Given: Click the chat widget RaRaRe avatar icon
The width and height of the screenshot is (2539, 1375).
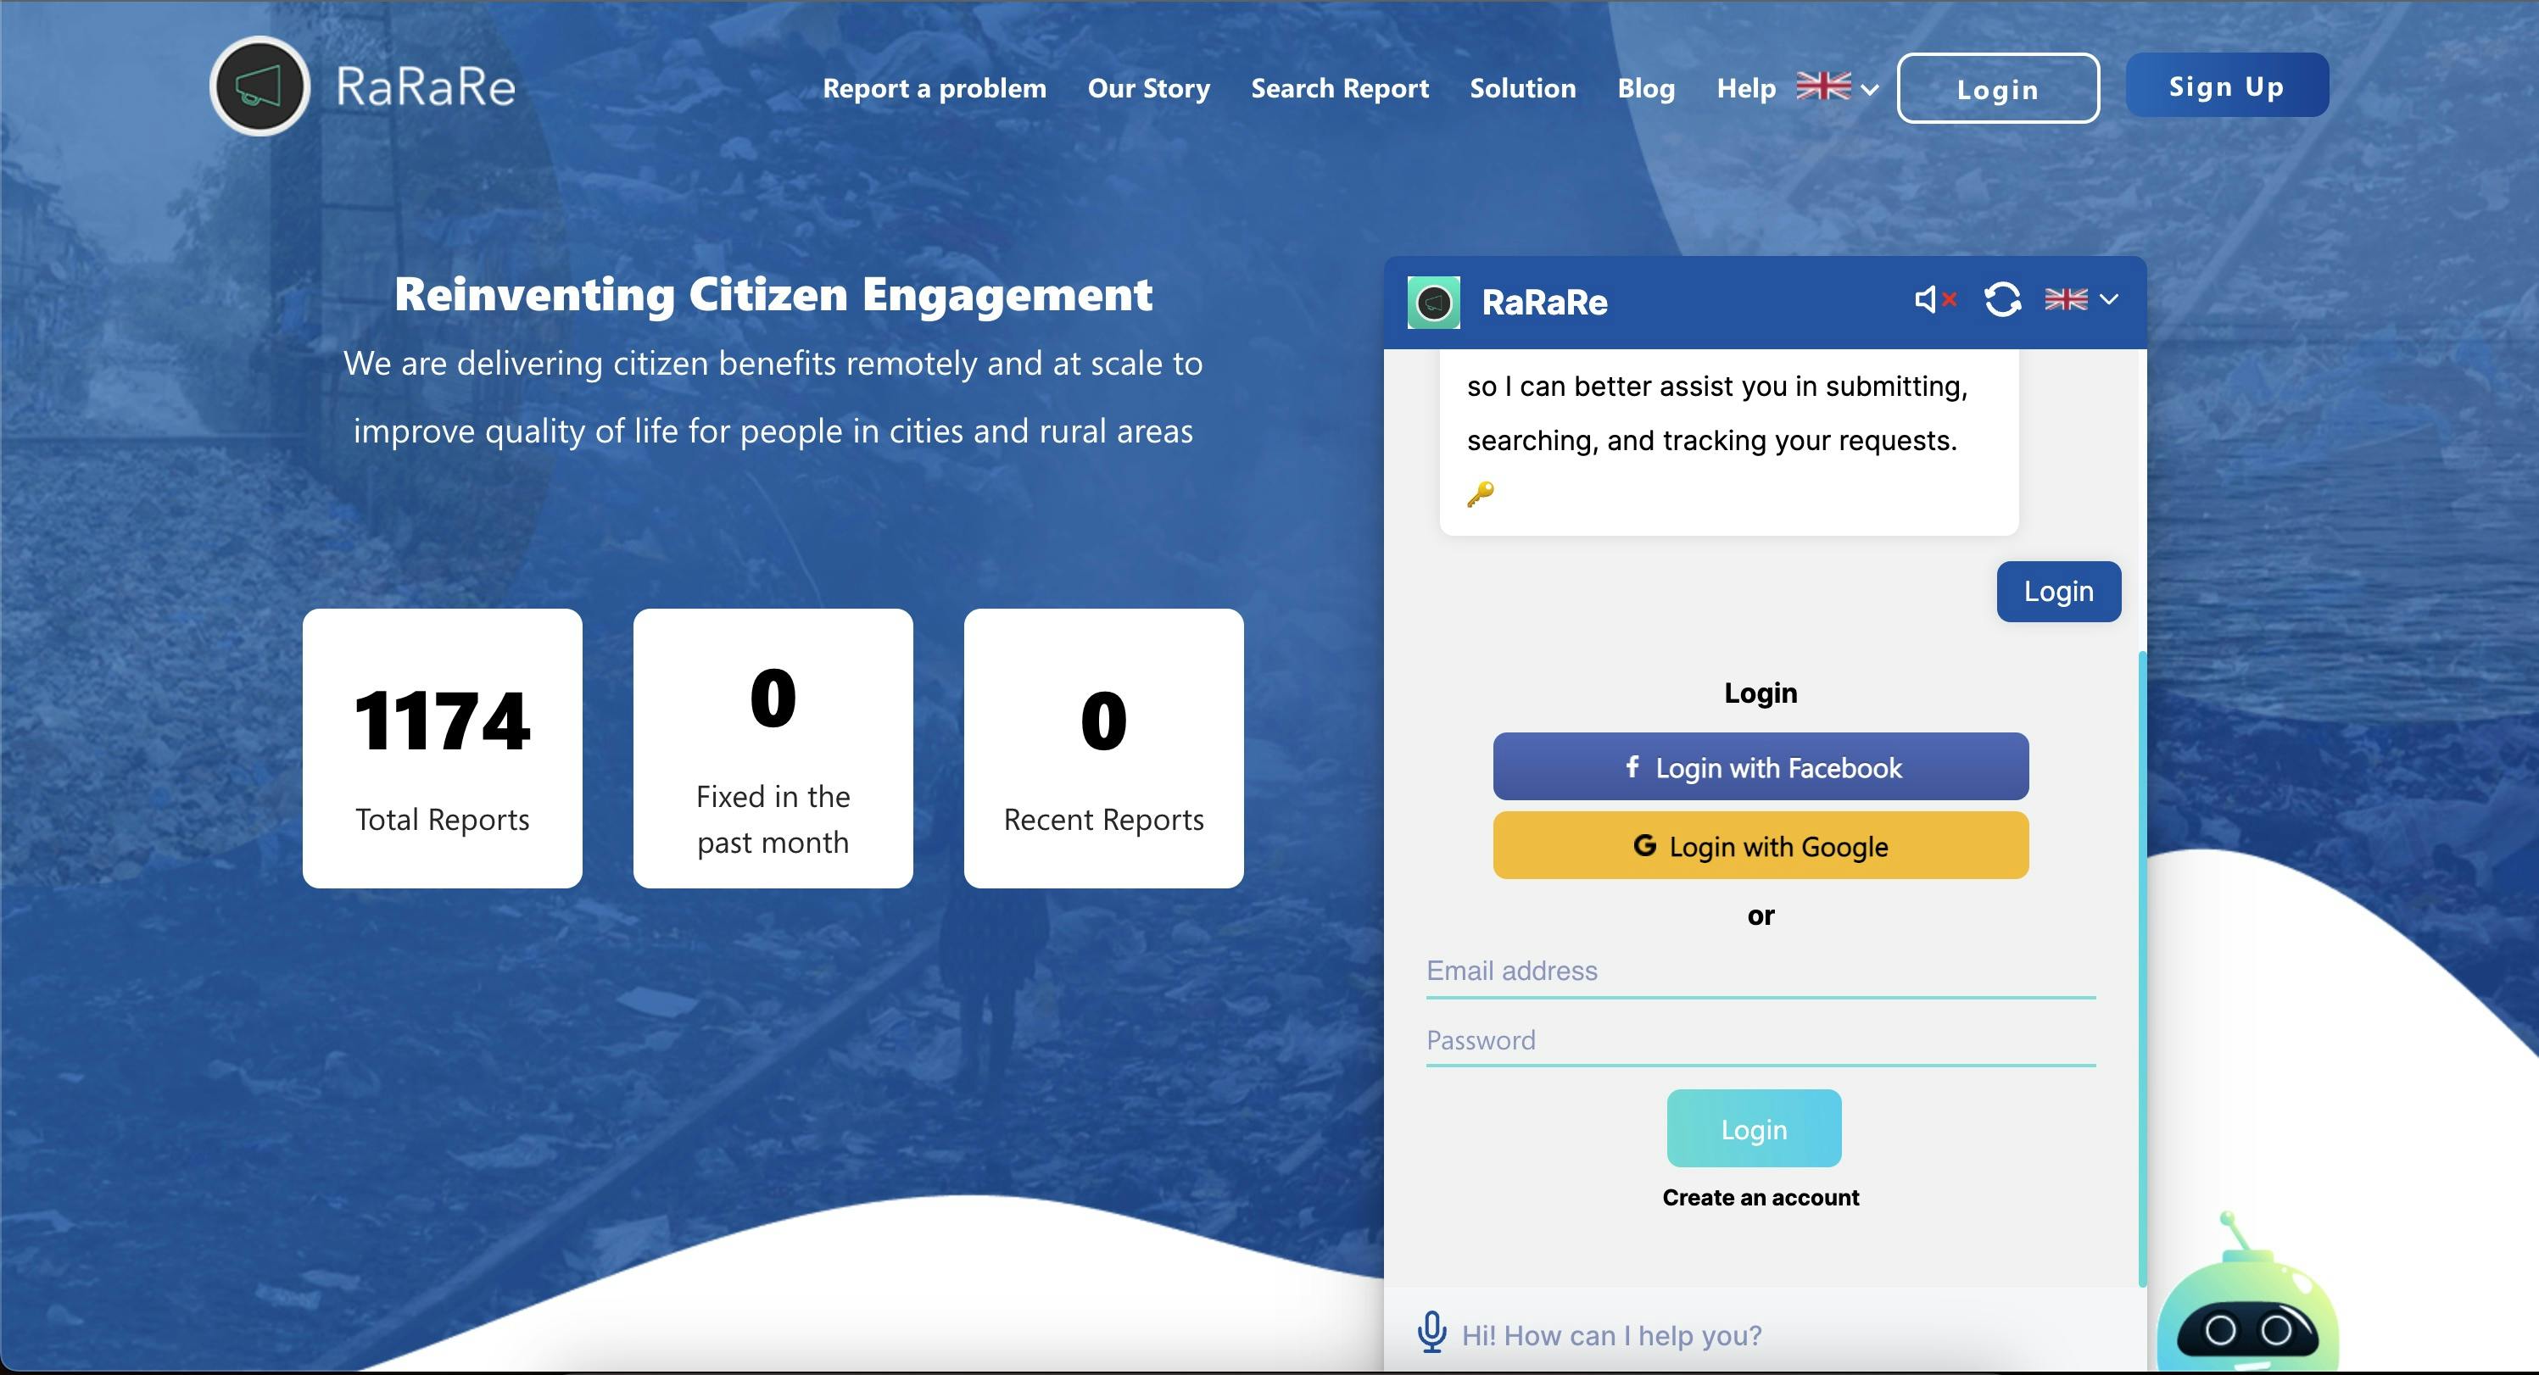Looking at the screenshot, I should pyautogui.click(x=1433, y=303).
